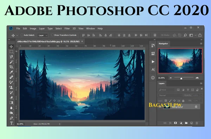Open the File menu
Viewport: 211px width, 139px height.
point(18,29)
